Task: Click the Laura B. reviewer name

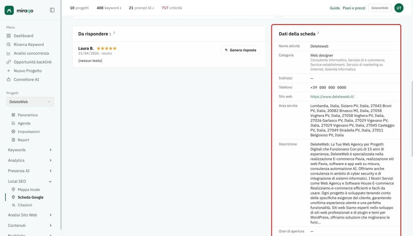Action: pos(86,48)
